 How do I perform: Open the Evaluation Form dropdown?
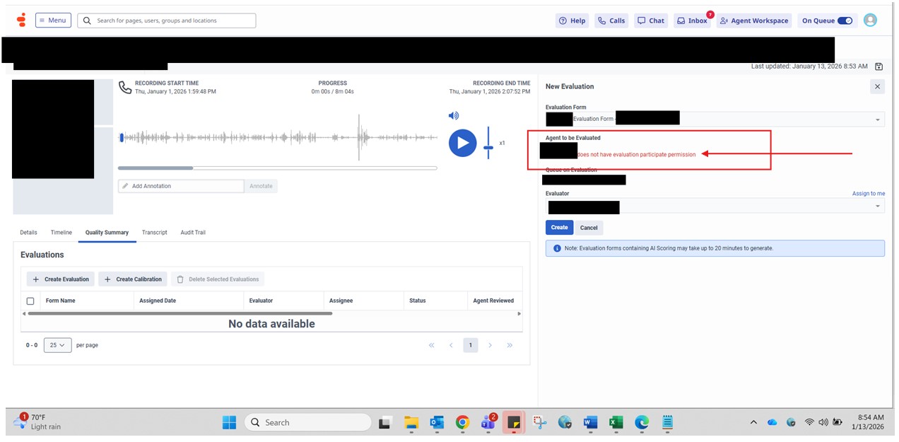pyautogui.click(x=715, y=120)
